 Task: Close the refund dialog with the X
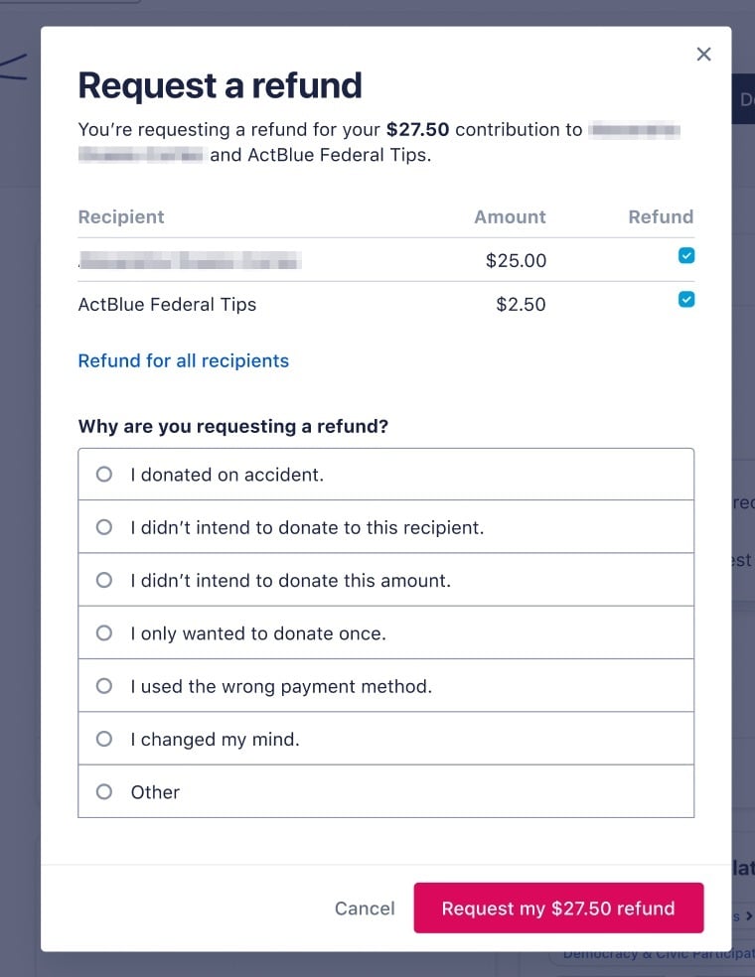pos(703,55)
